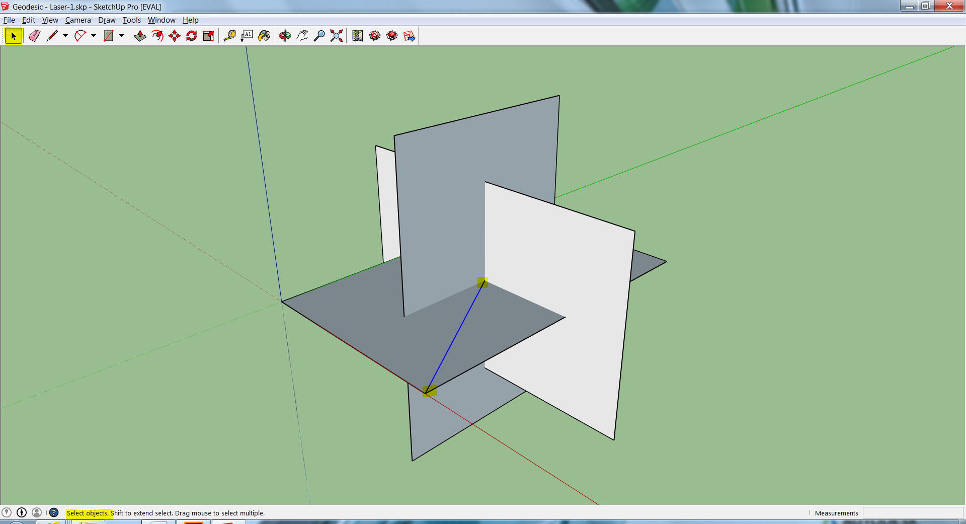This screenshot has height=524, width=966.
Task: Click the upper yellow endpoint marker
Action: click(482, 282)
